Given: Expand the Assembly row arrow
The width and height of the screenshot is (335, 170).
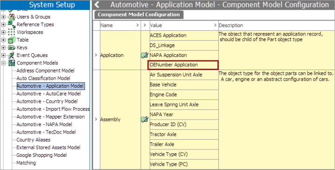Looking at the screenshot, I should (x=96, y=119).
